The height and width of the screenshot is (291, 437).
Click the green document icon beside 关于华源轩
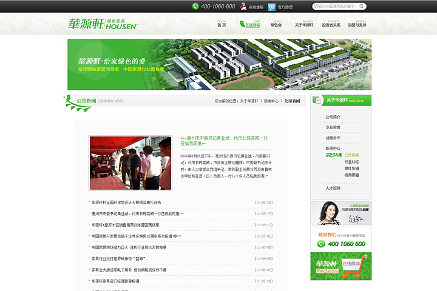[318, 100]
